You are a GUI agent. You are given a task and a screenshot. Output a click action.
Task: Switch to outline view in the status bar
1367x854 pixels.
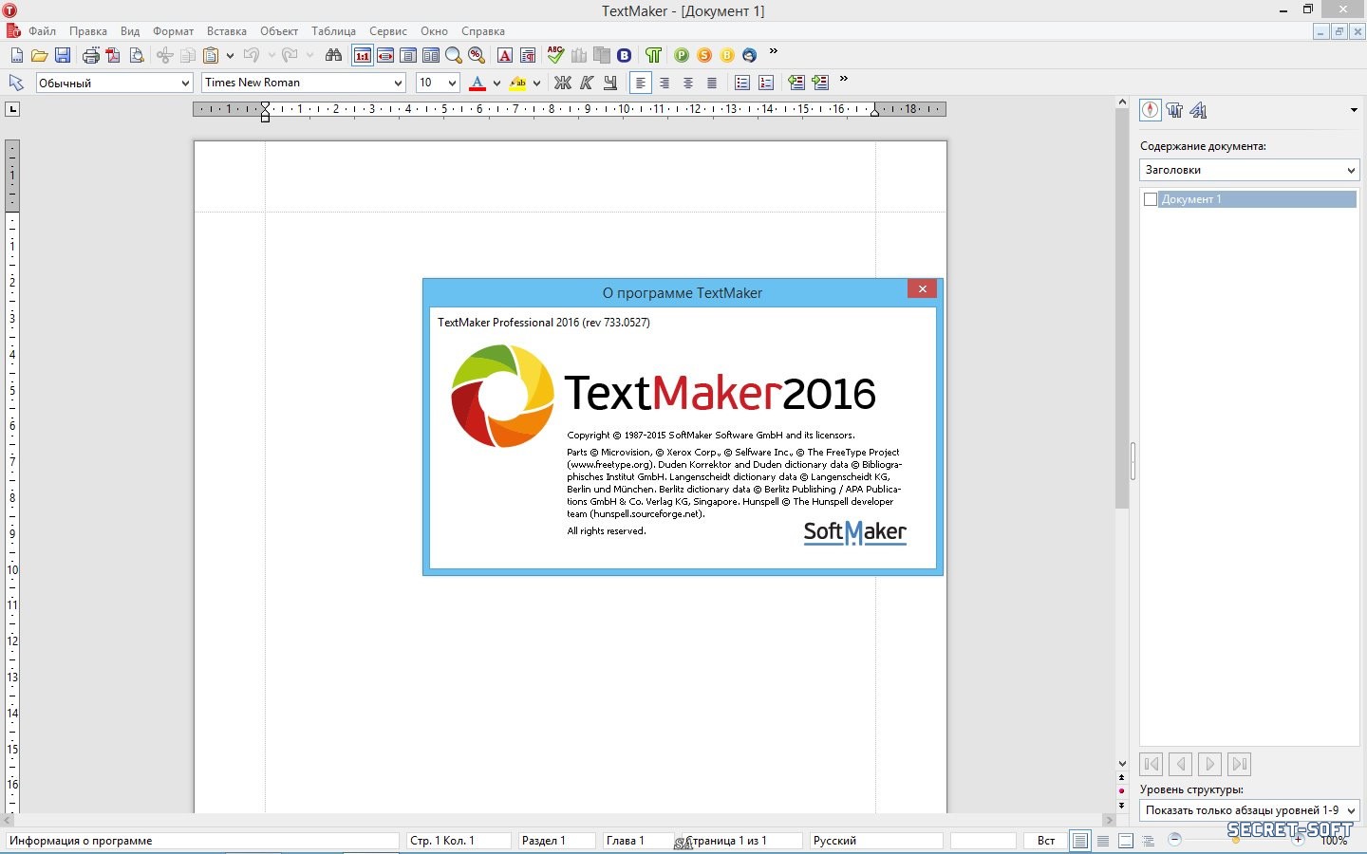point(1149,841)
